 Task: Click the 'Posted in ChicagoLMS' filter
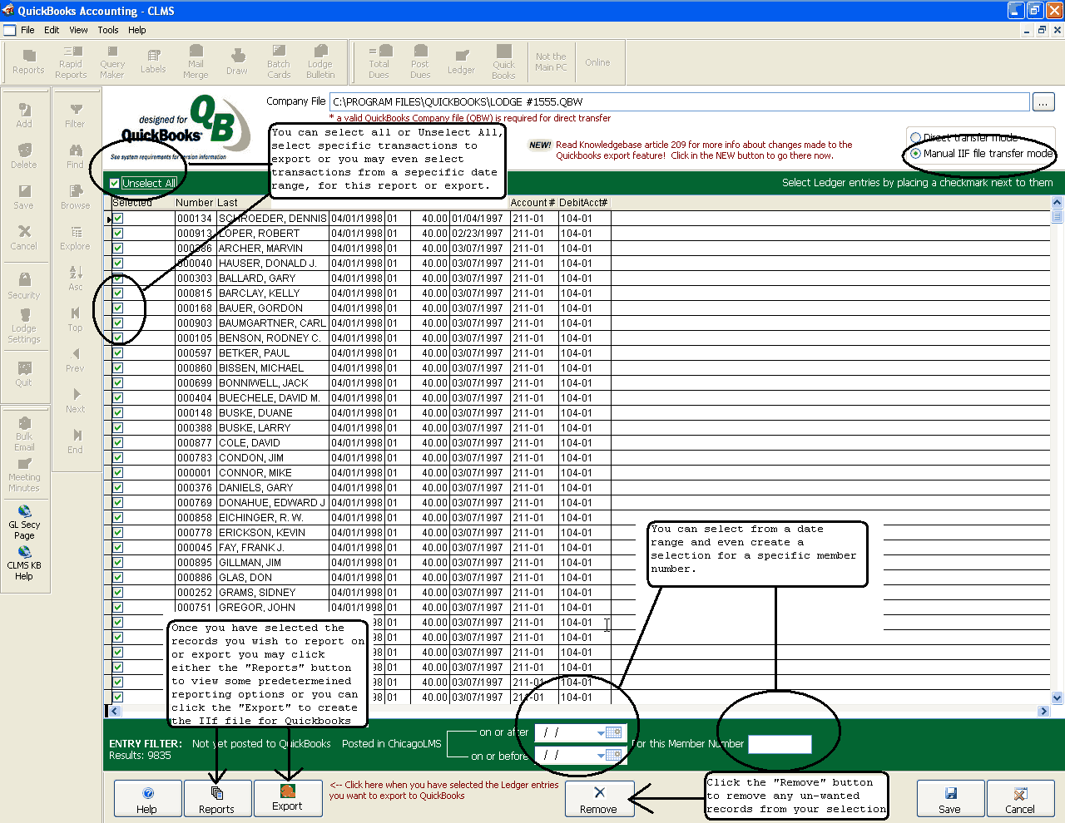391,744
